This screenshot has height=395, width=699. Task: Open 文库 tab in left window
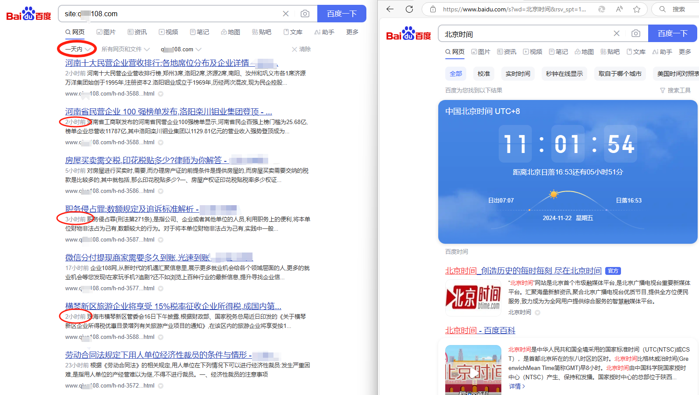point(293,32)
